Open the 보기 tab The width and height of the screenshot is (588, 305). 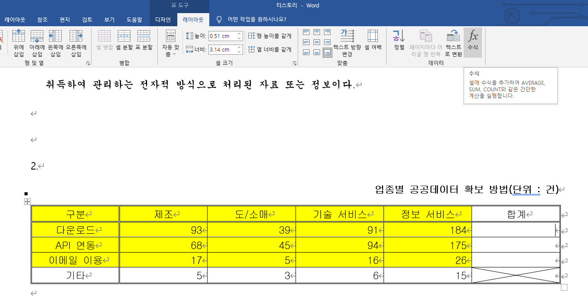click(x=109, y=19)
